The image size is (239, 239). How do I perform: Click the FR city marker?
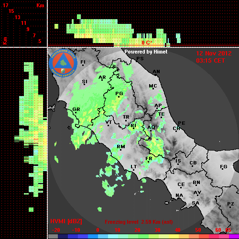tap(149, 159)
